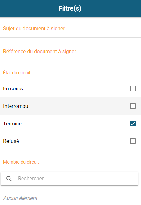
Task: Click the Terminé label text
Action: [x=12, y=124]
